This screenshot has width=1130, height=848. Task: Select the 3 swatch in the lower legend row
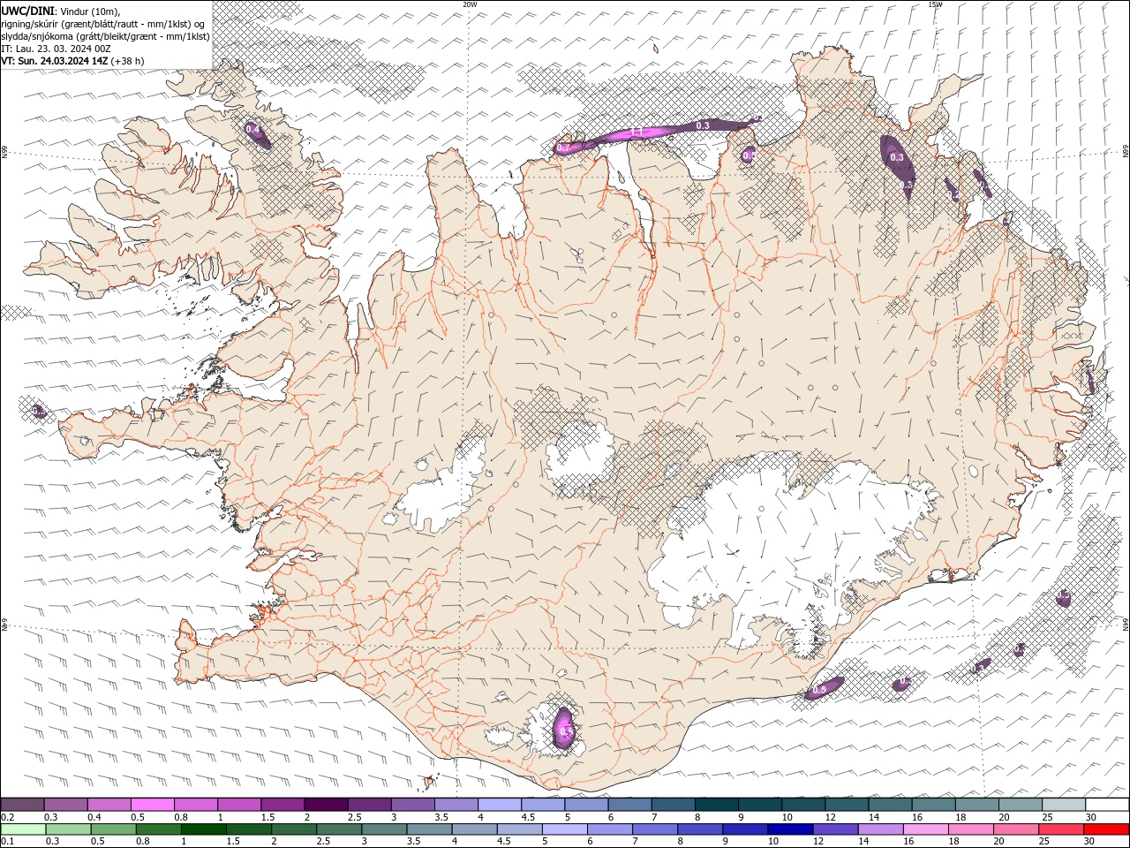383,829
